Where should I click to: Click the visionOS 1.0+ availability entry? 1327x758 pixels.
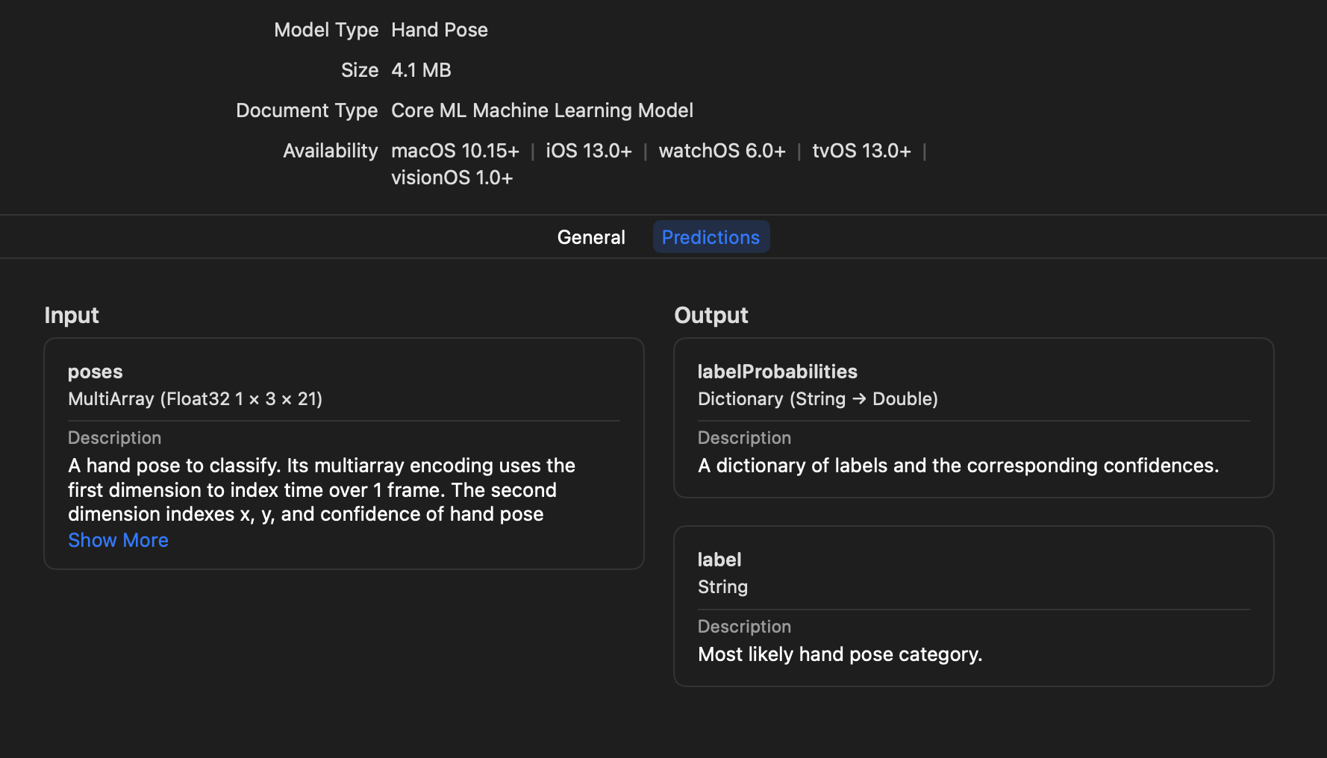tap(452, 178)
